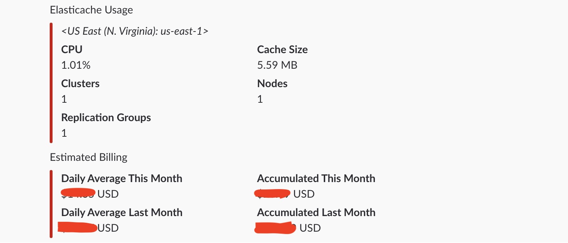Select the 5.59 MB cache size value
Viewport: 568px width, 243px height.
coord(277,65)
